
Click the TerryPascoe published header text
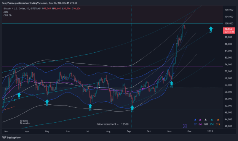coord(39,3)
